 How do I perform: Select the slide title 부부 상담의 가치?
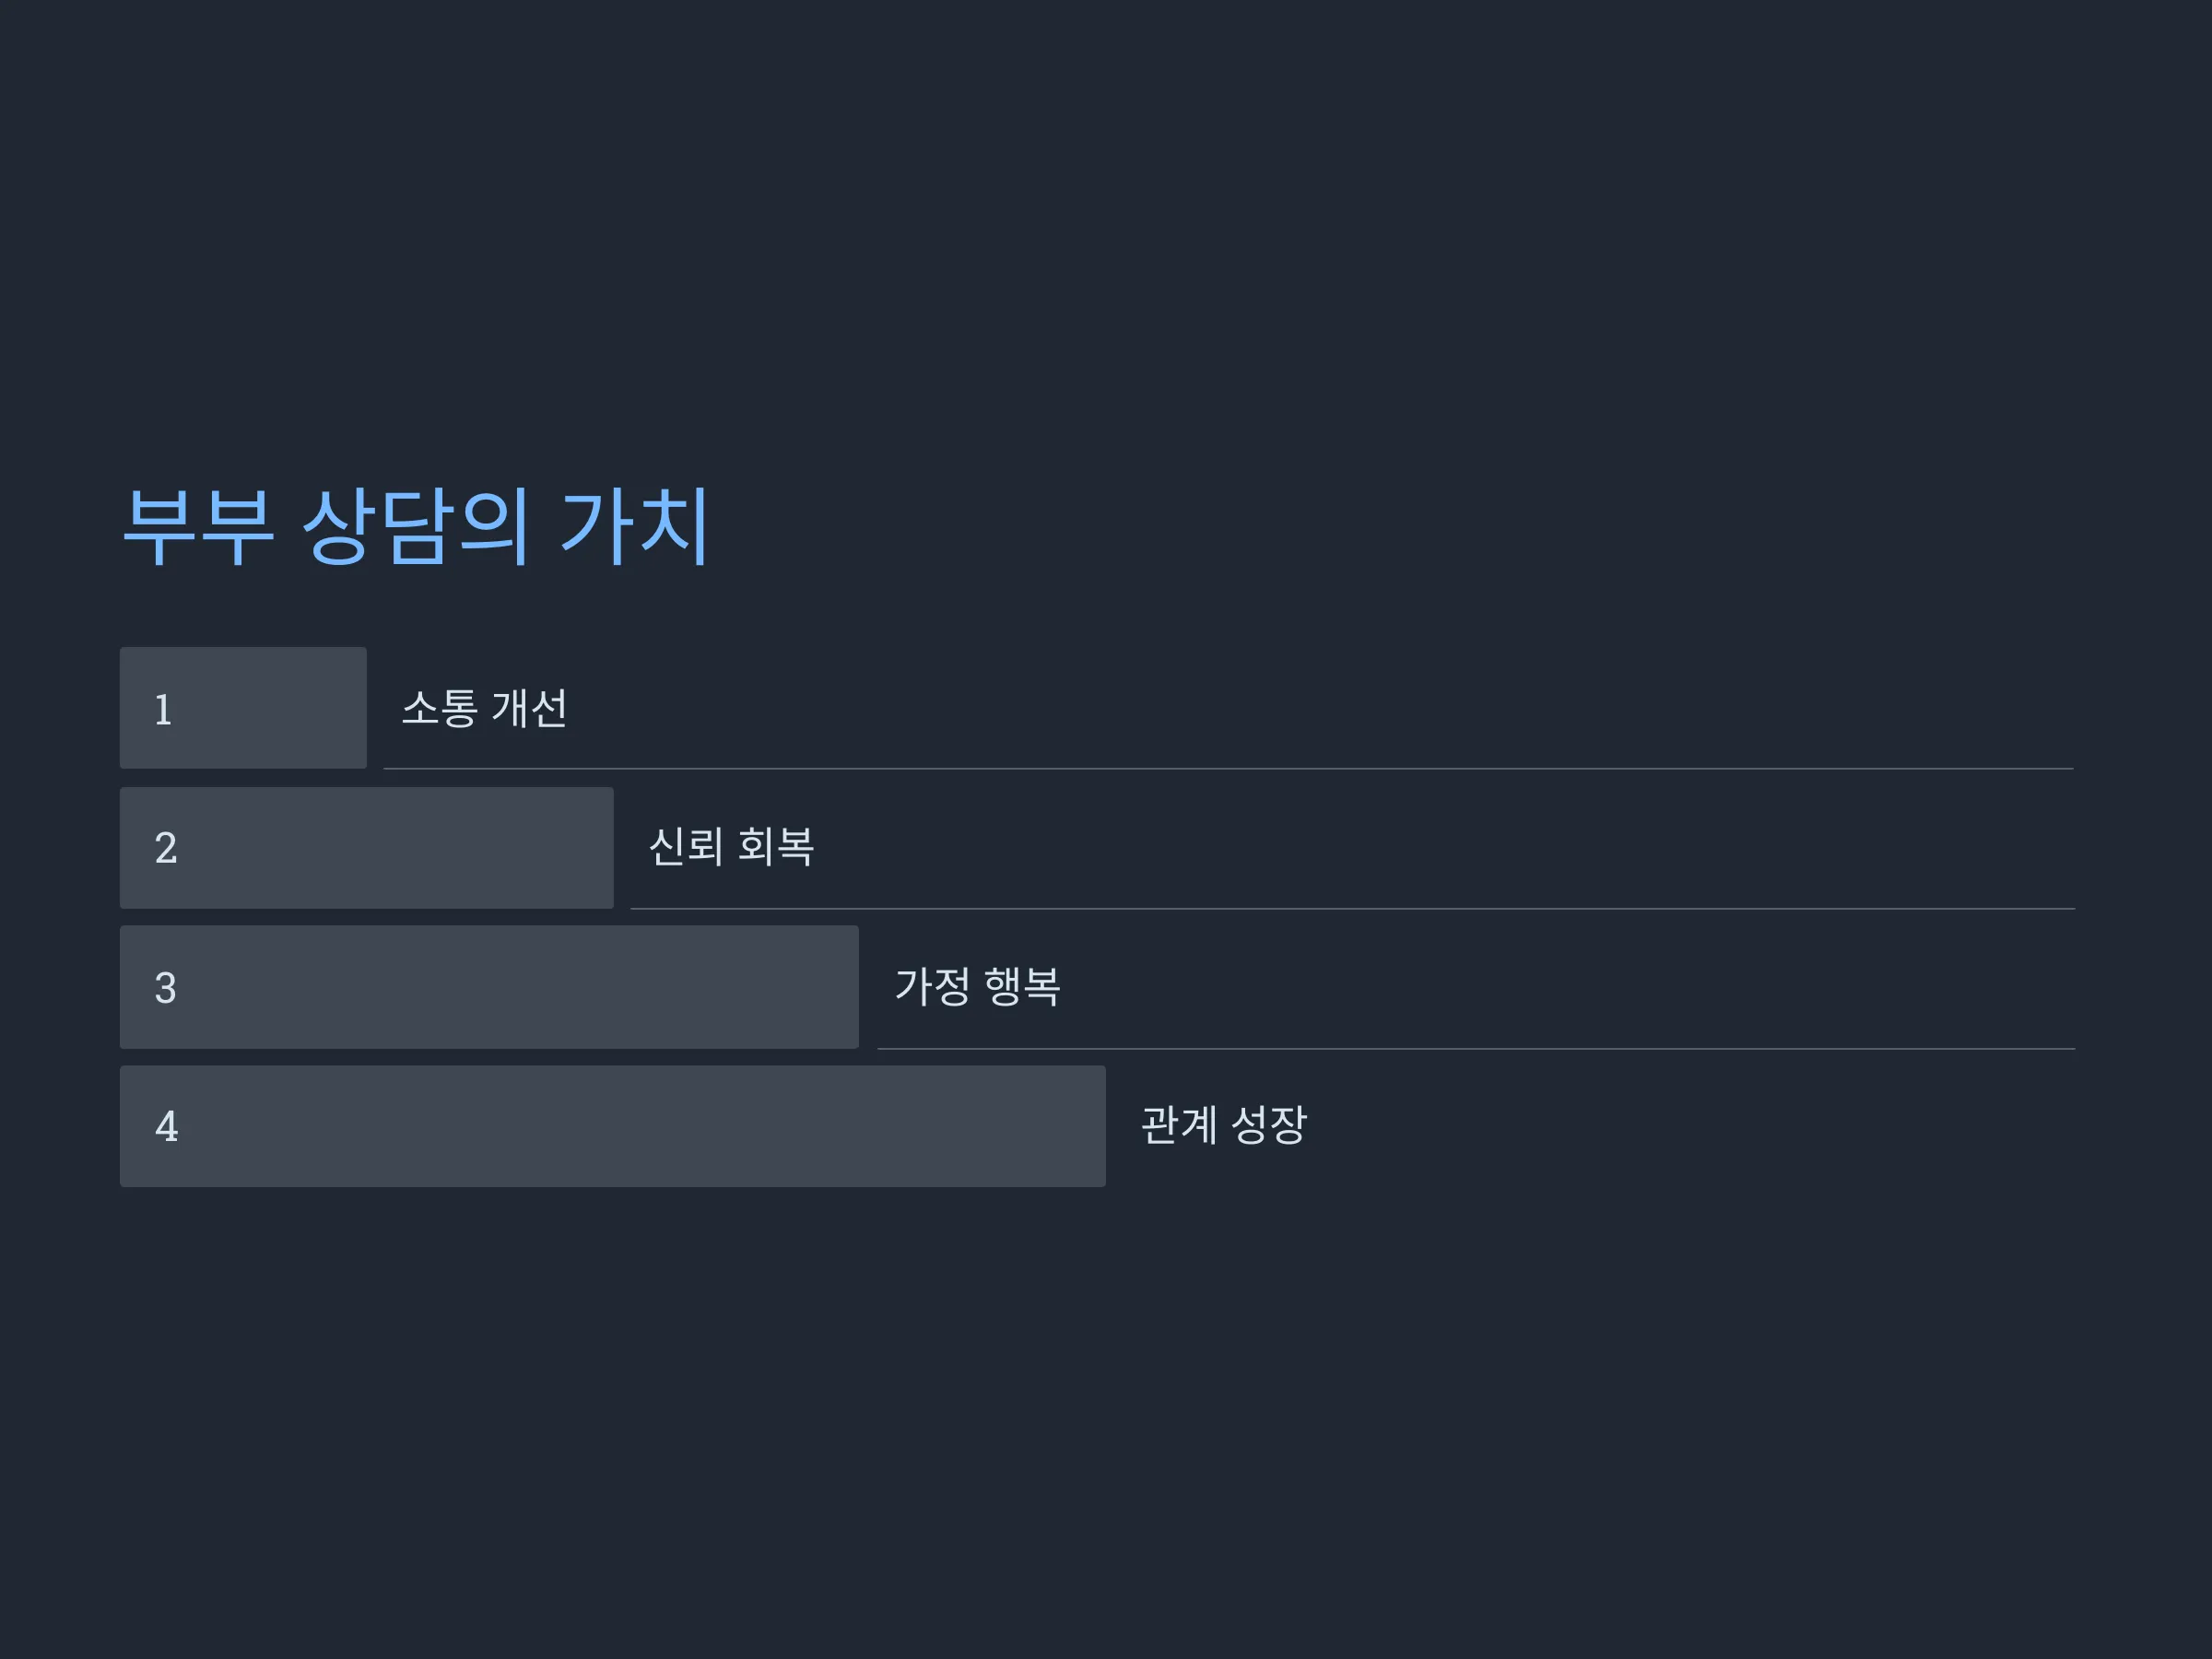(416, 527)
